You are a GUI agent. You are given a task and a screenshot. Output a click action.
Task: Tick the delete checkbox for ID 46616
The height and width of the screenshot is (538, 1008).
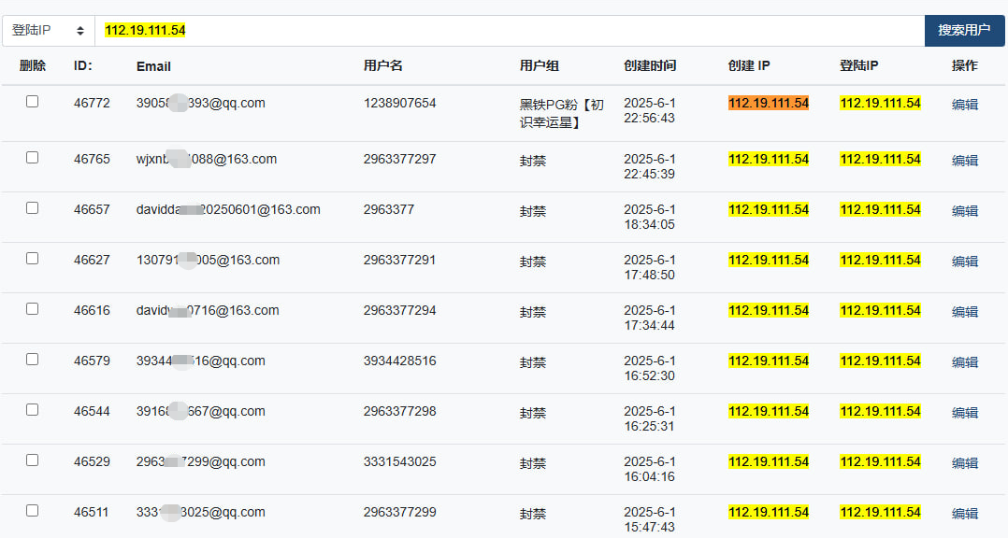(x=32, y=309)
